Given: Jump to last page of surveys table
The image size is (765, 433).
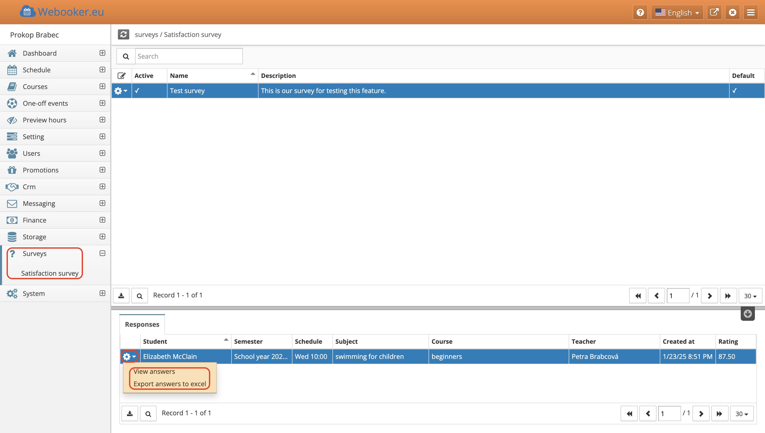Looking at the screenshot, I should 728,296.
